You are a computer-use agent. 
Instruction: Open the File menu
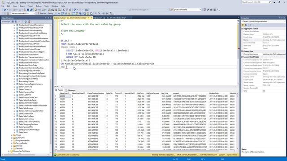(x=3, y=6)
